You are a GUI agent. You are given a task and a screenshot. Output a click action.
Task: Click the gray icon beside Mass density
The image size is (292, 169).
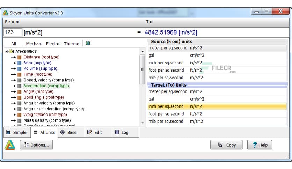tap(19, 120)
